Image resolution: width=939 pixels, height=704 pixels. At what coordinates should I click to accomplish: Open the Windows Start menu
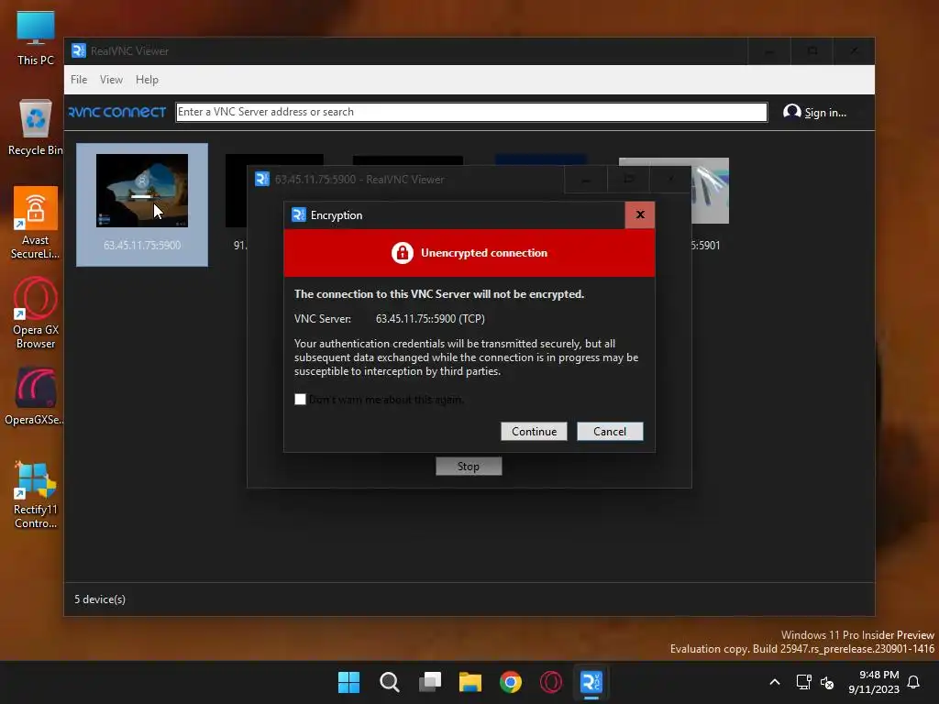[349, 682]
